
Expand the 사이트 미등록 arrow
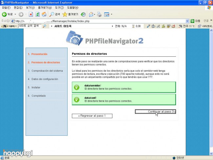(52, 26)
